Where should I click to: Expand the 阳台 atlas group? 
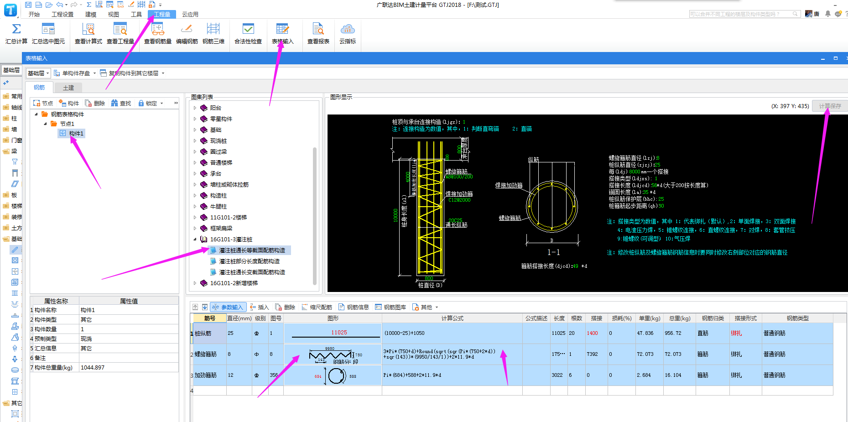point(195,108)
